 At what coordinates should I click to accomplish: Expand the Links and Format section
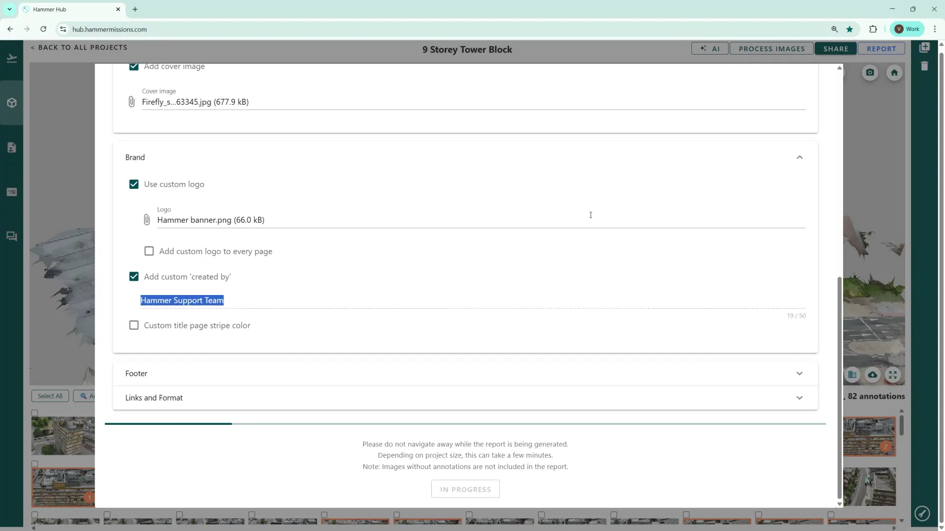click(799, 398)
